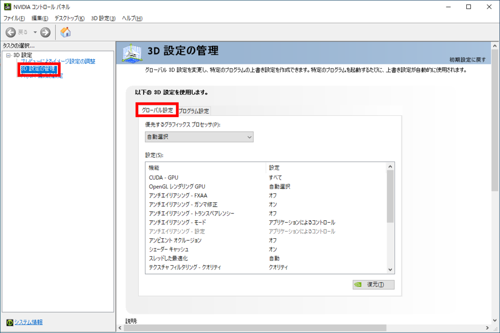Switch to the プログラム設定 tab
The height and width of the screenshot is (333, 500).
click(193, 111)
